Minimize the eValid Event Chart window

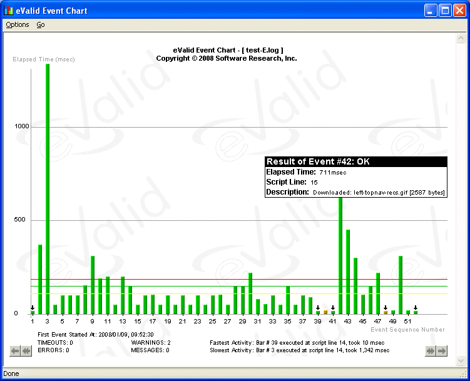pyautogui.click(x=431, y=11)
